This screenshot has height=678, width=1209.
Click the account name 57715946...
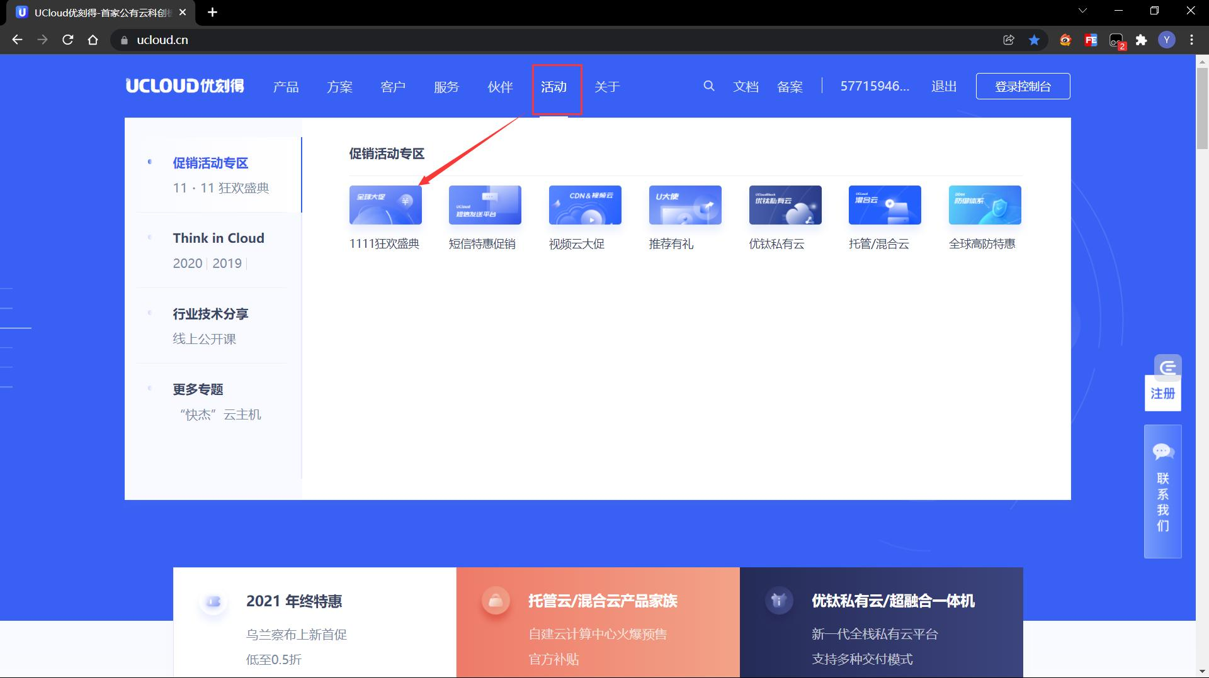[875, 86]
